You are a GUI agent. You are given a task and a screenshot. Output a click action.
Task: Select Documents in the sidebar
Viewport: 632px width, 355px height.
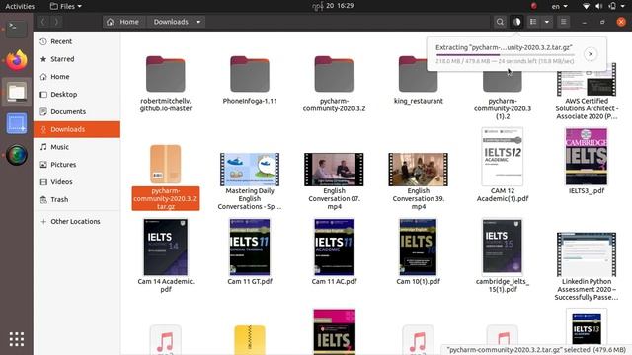[77, 111]
